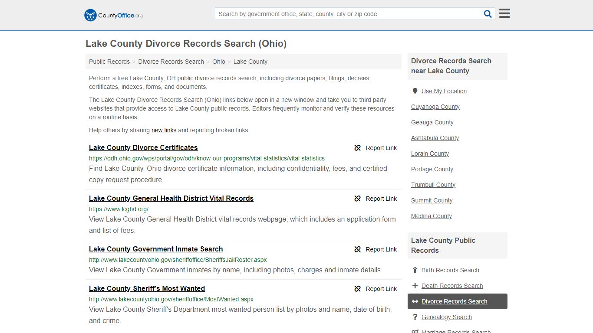Click the 'new links' hyperlink

click(x=164, y=130)
